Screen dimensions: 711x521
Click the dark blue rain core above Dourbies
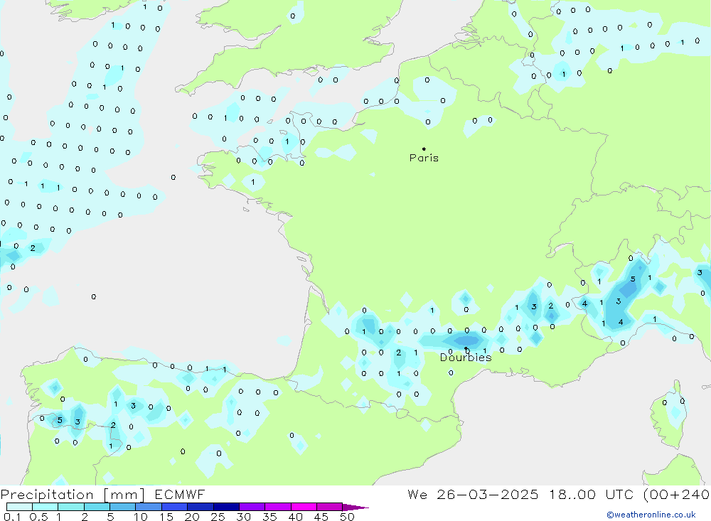click(466, 340)
